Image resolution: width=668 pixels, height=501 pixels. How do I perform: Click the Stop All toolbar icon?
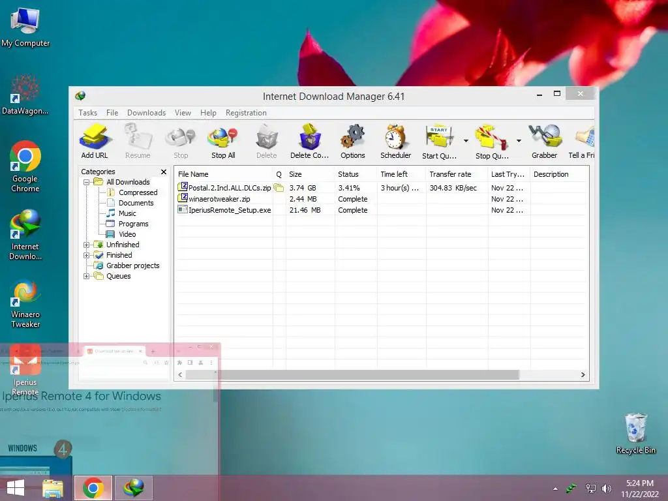point(223,142)
